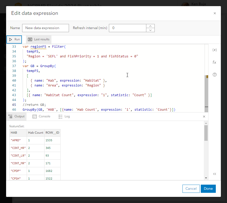The height and width of the screenshot is (203, 227).
Task: Click the list icon on the Last results button
Action: (x=30, y=39)
